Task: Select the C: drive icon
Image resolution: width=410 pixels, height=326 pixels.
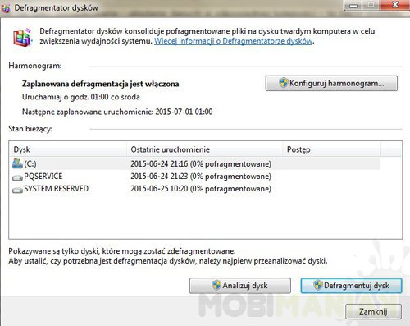Action: pos(17,163)
